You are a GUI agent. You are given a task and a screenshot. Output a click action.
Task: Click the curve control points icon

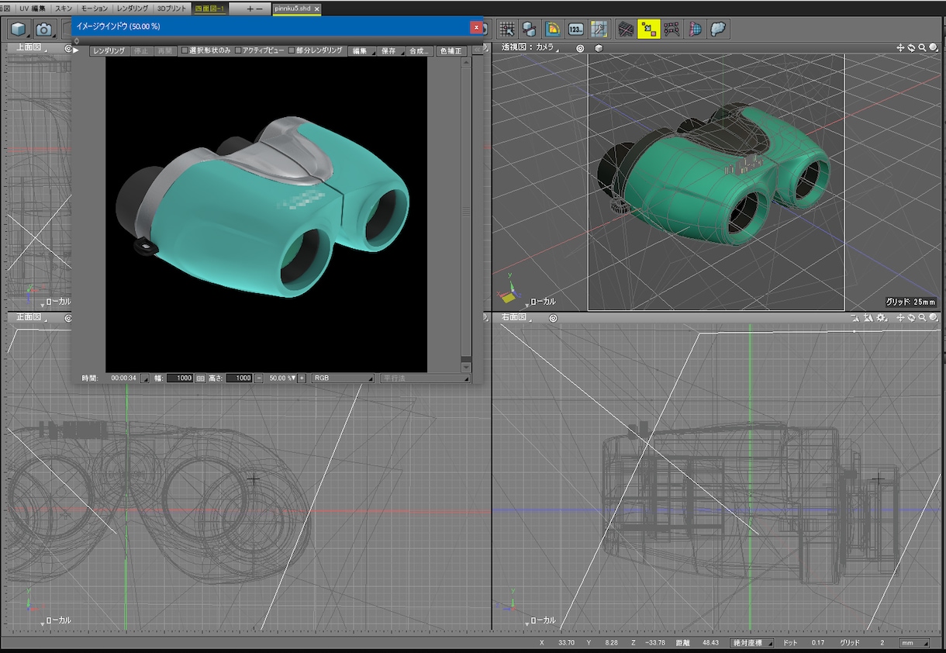672,29
